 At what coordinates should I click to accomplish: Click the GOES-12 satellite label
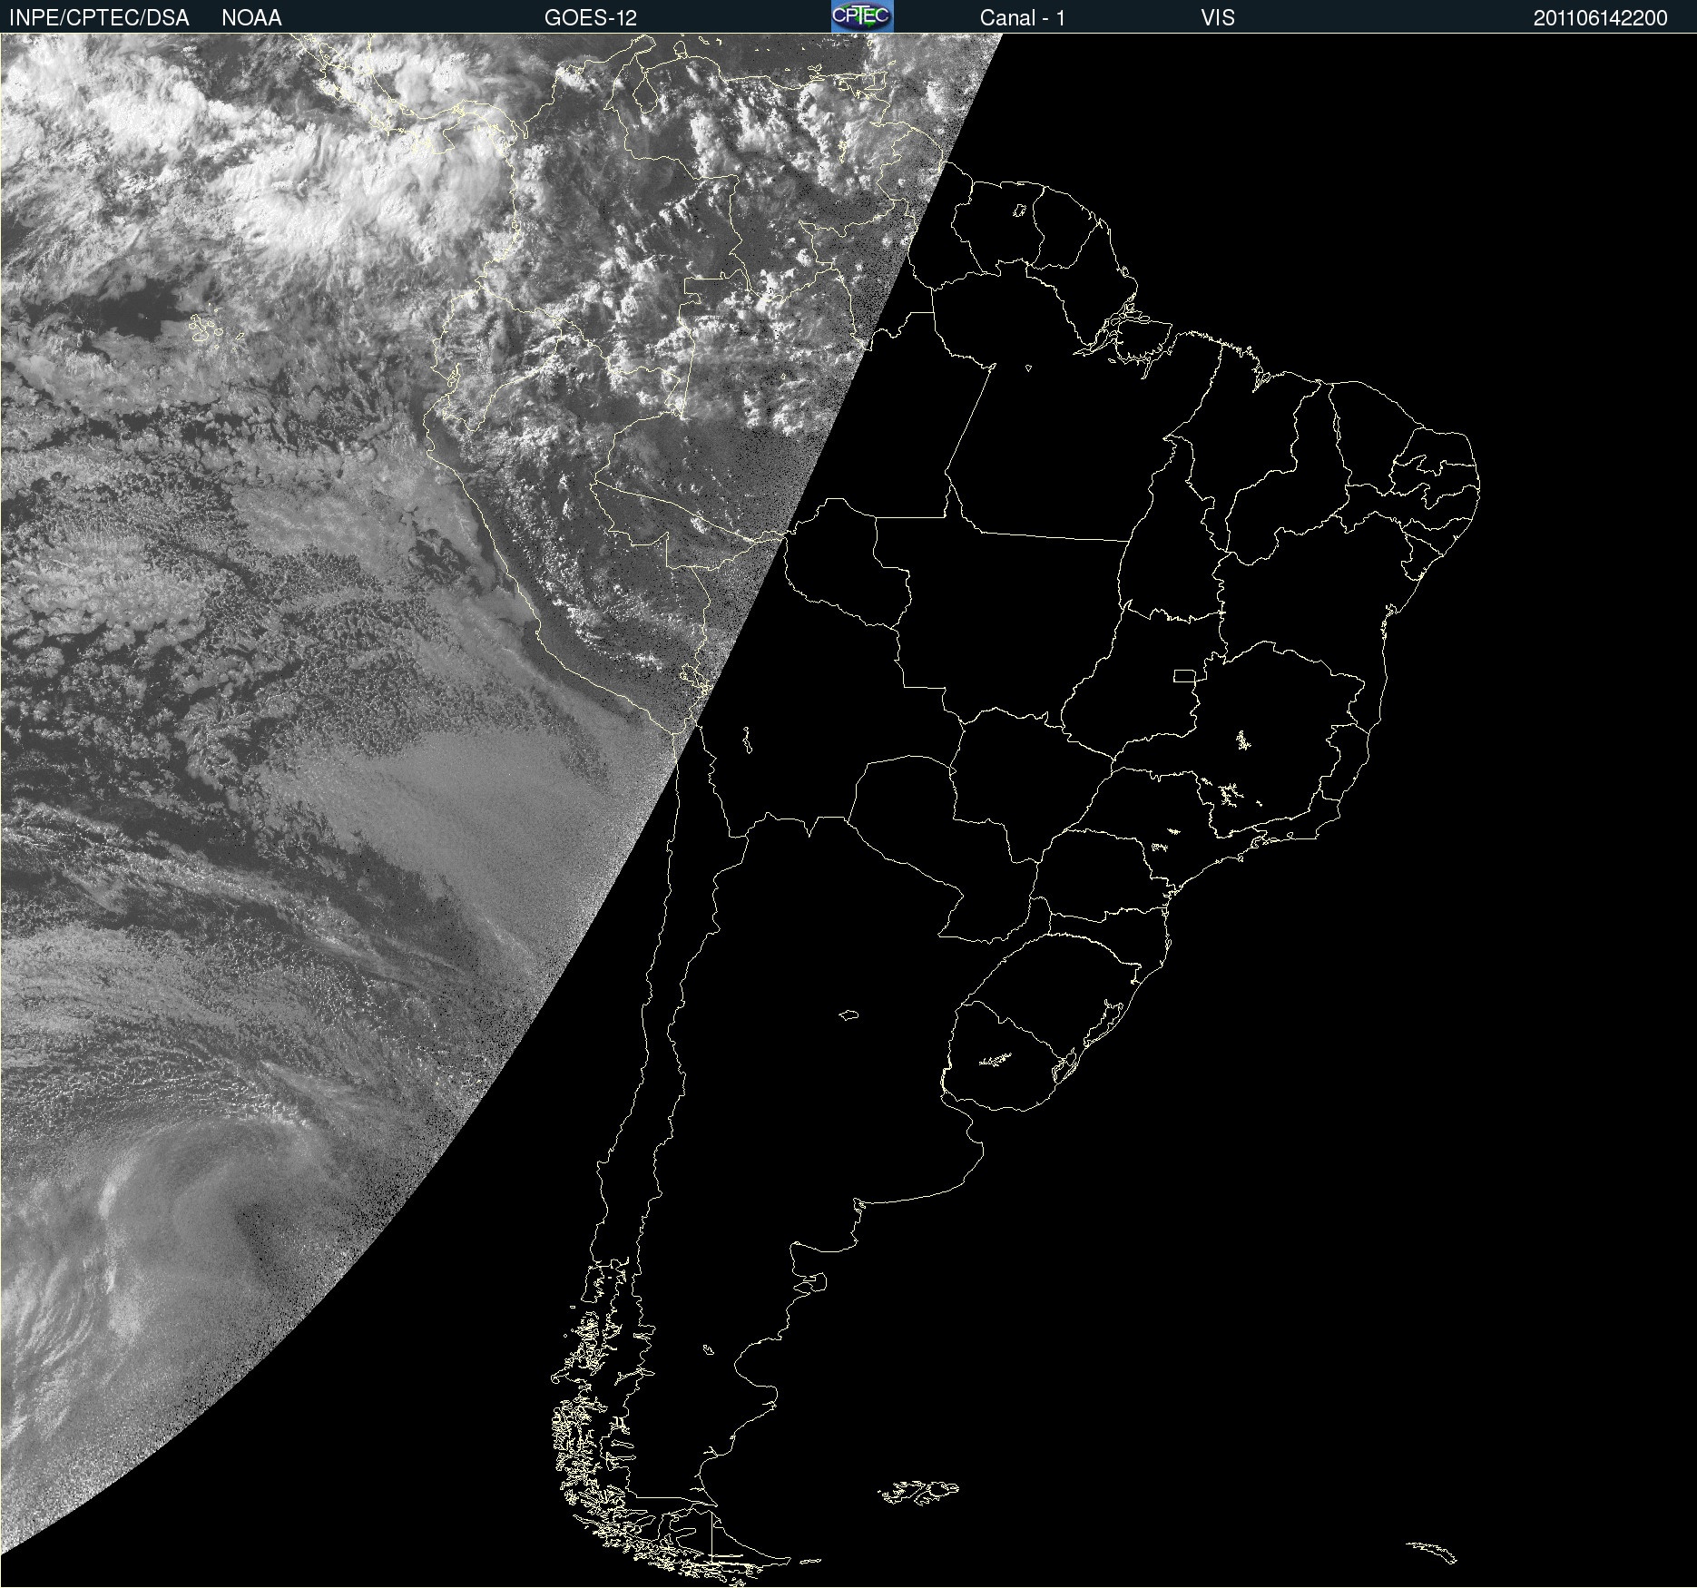point(591,18)
